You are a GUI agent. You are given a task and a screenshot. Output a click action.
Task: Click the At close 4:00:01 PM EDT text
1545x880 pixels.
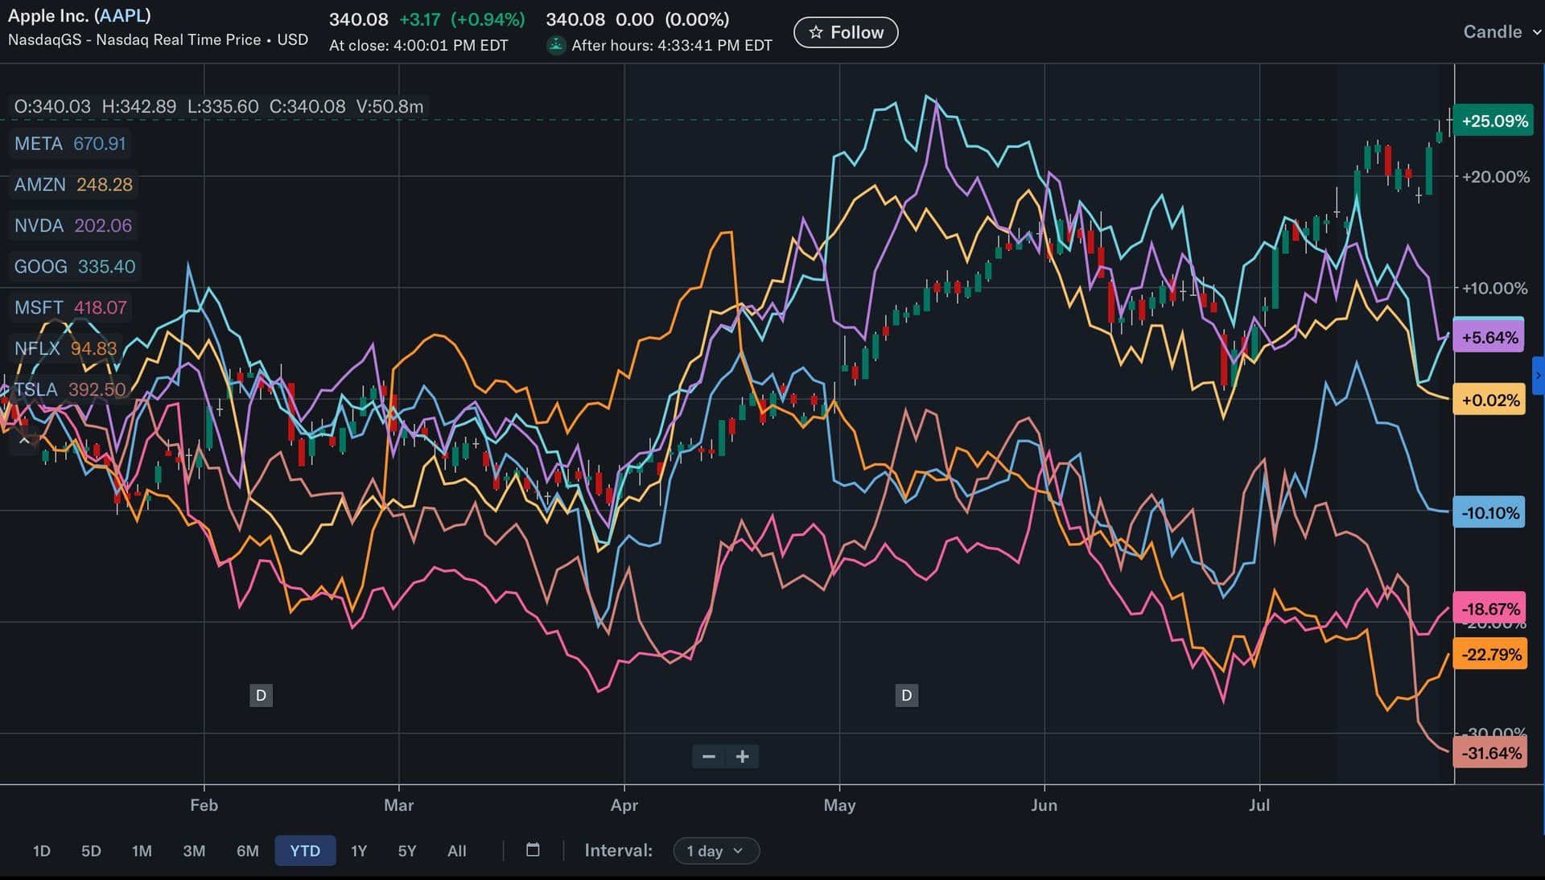click(x=418, y=46)
